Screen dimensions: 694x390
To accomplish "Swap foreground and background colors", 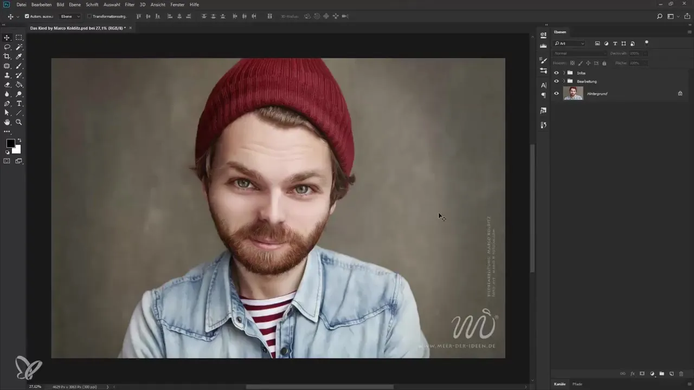I will point(19,140).
